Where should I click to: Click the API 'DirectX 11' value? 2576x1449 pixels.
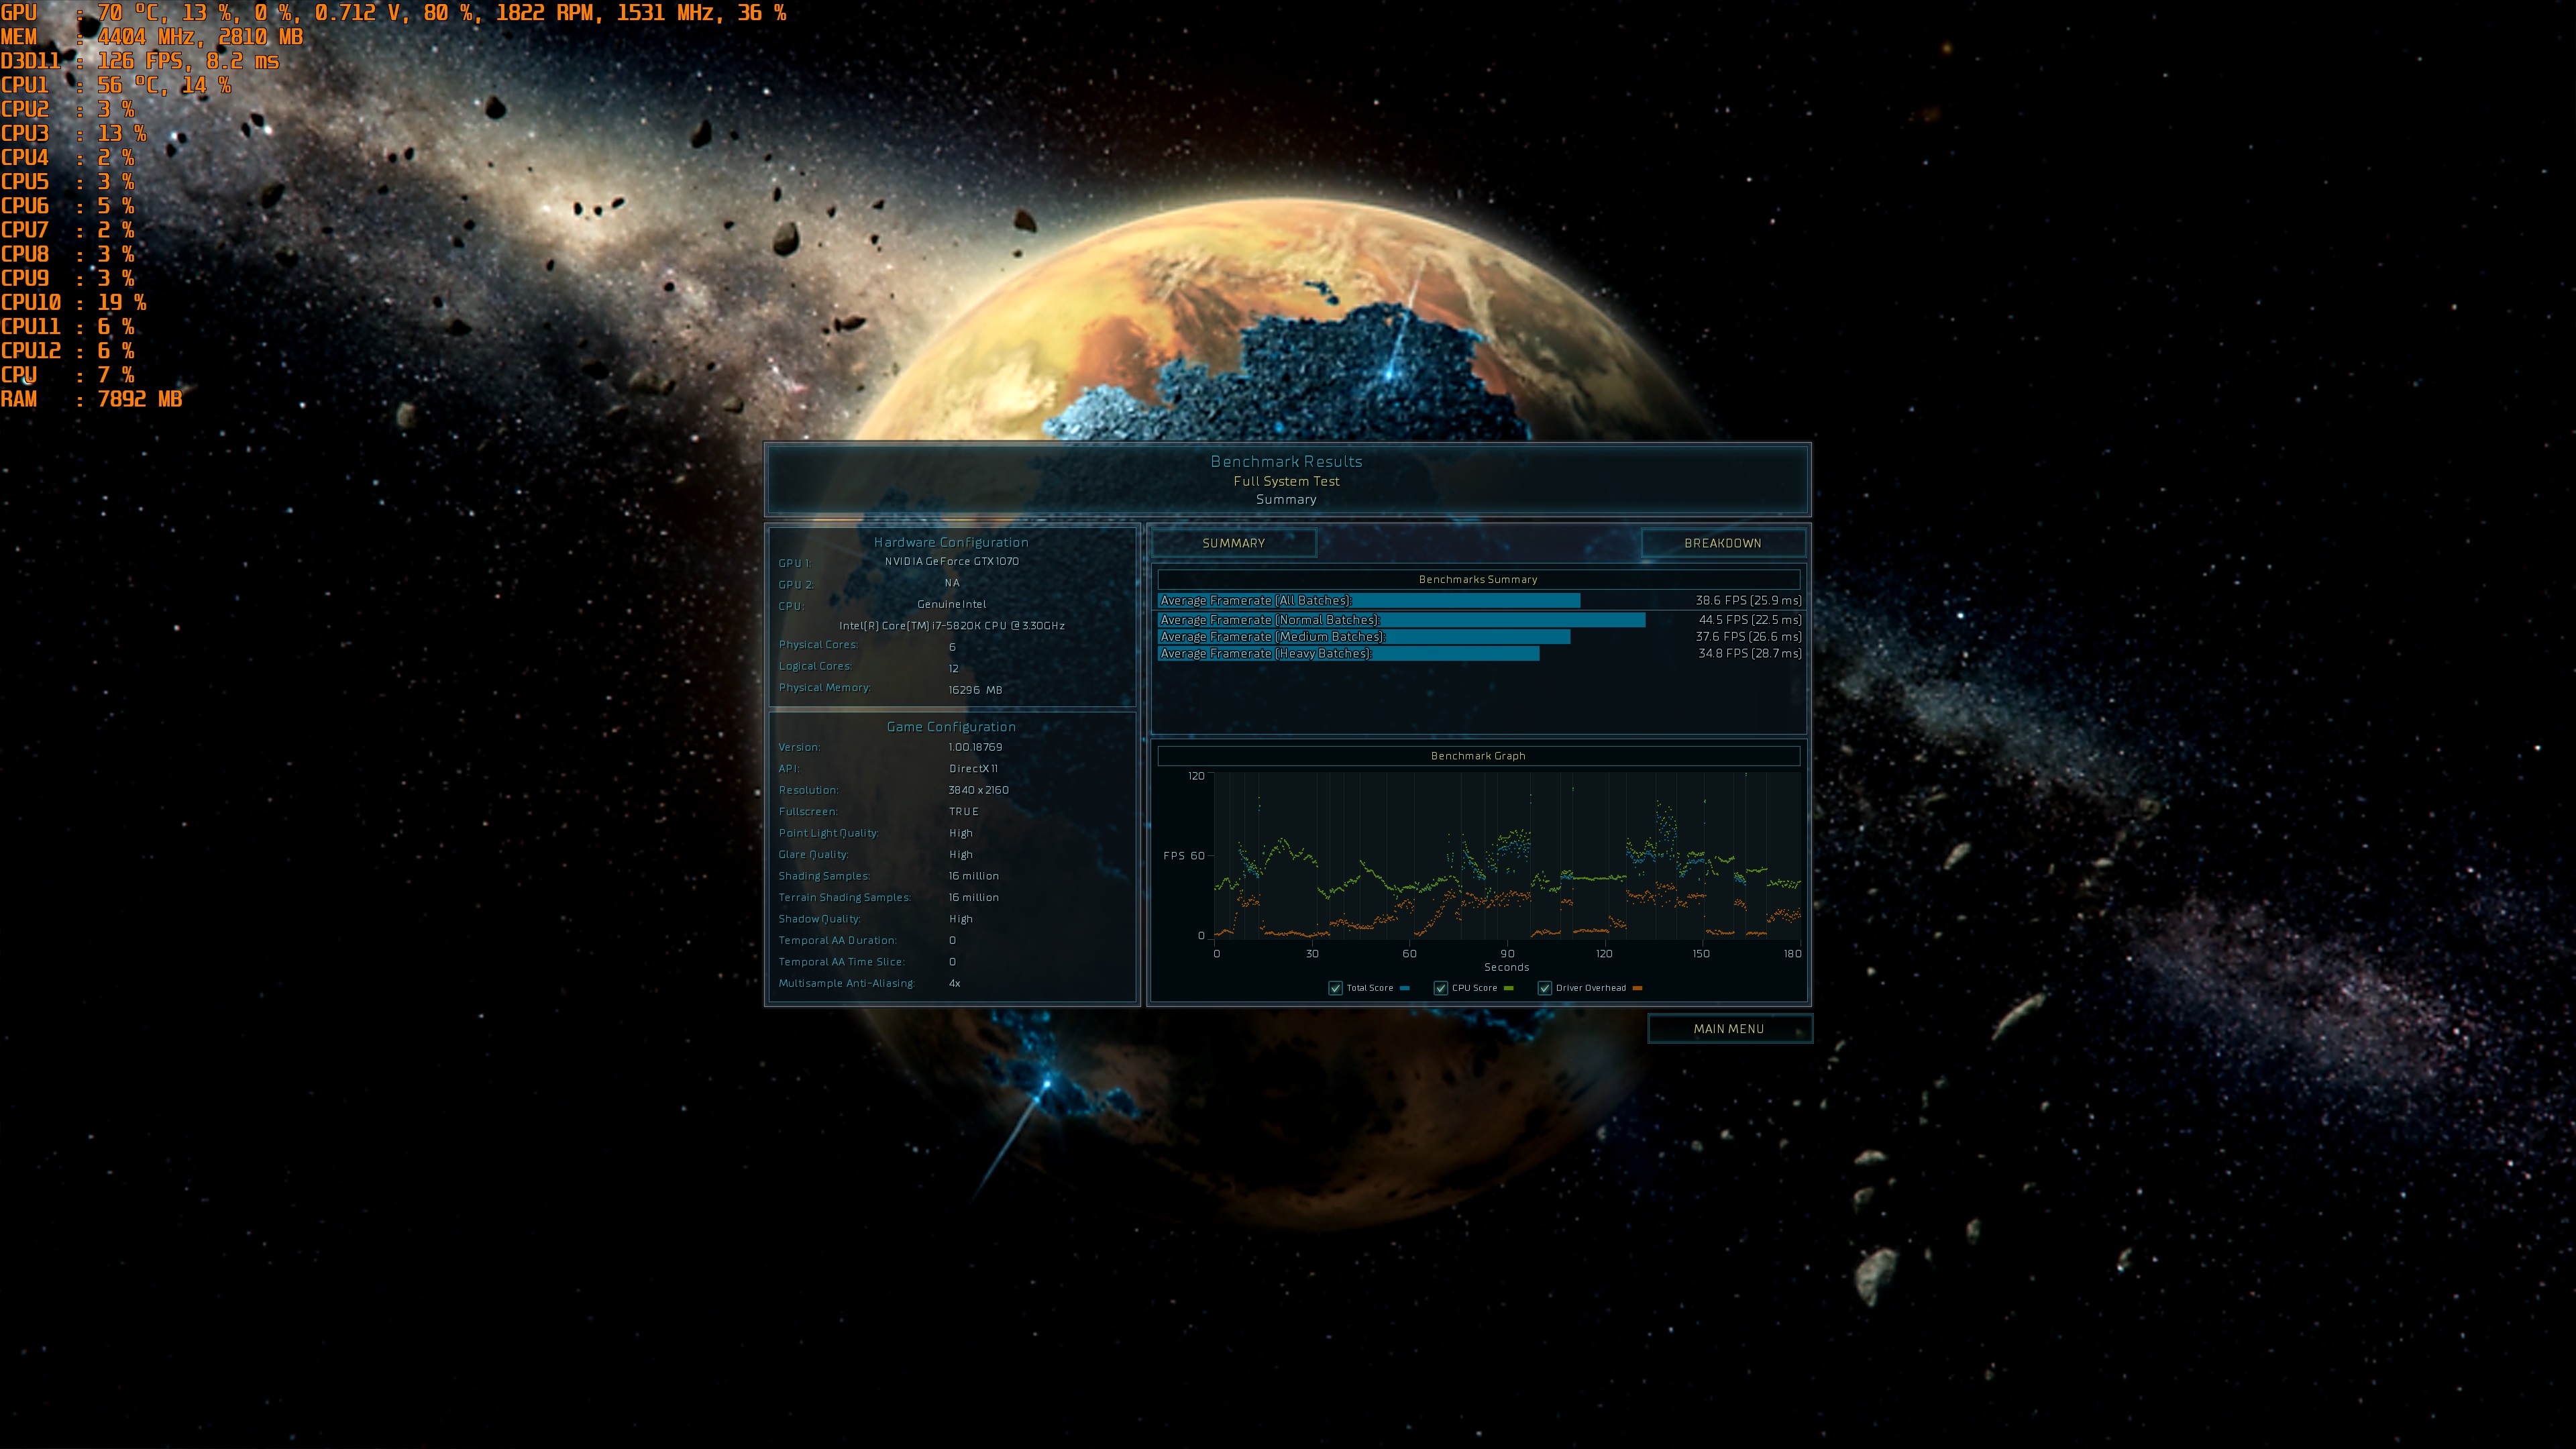tap(973, 769)
